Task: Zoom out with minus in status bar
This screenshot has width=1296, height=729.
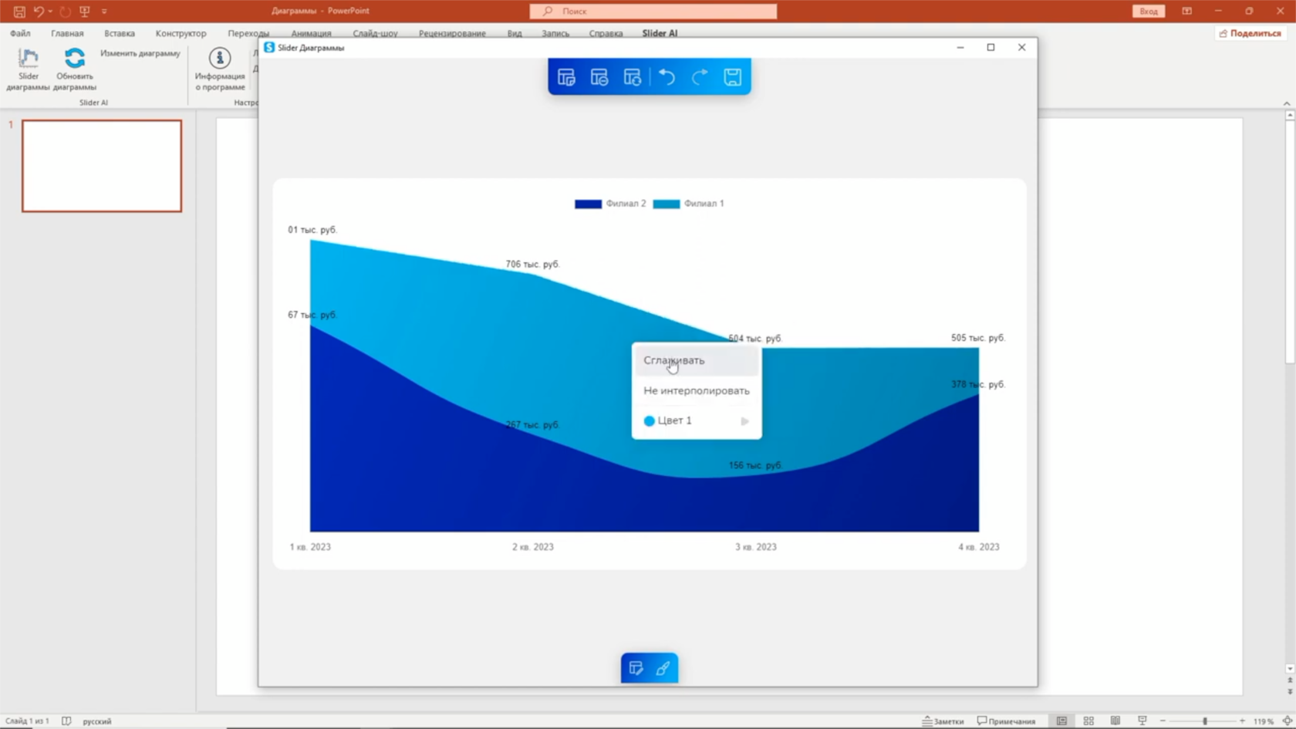Action: click(x=1163, y=721)
